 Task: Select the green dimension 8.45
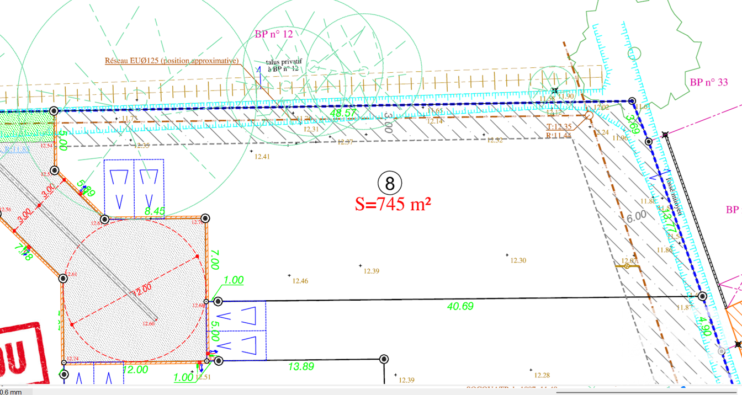tap(155, 211)
